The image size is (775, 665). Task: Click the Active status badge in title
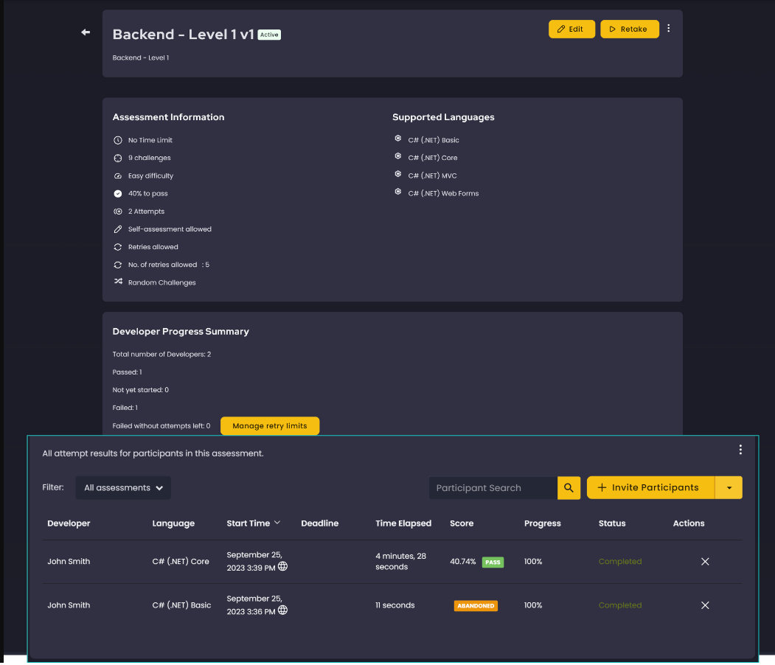point(269,35)
